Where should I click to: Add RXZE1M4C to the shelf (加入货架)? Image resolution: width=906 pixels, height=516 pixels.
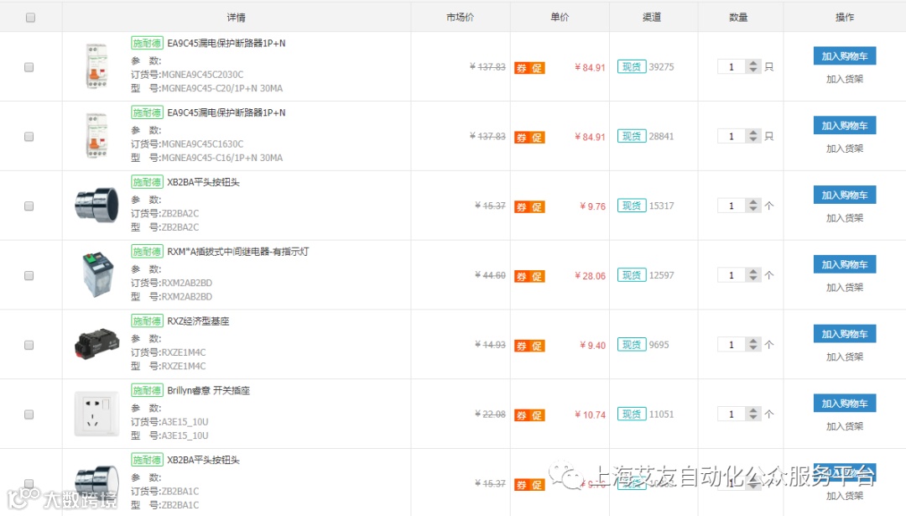pyautogui.click(x=844, y=357)
